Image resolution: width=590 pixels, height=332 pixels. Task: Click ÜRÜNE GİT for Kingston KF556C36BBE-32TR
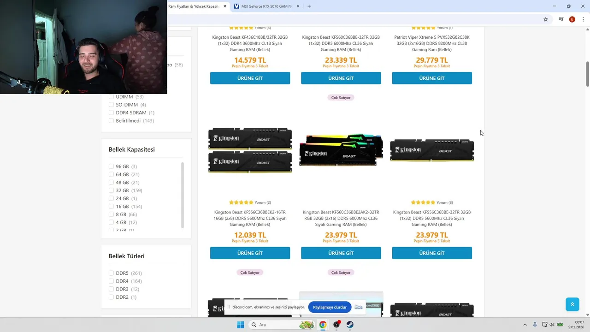pos(432,253)
